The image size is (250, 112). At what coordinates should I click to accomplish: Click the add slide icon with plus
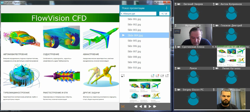click(153, 76)
